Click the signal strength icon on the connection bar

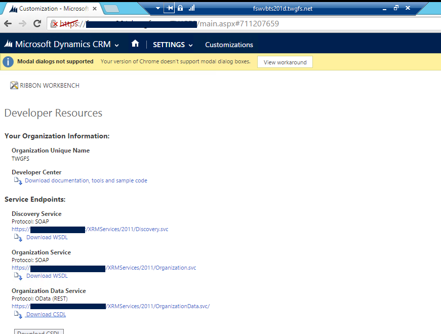point(191,8)
